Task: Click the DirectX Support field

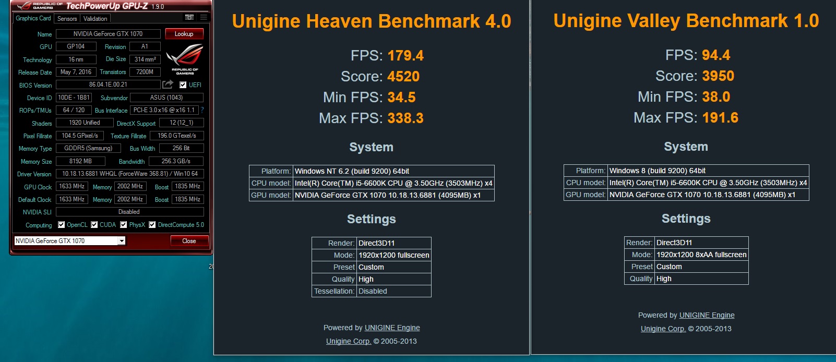Action: click(x=182, y=123)
